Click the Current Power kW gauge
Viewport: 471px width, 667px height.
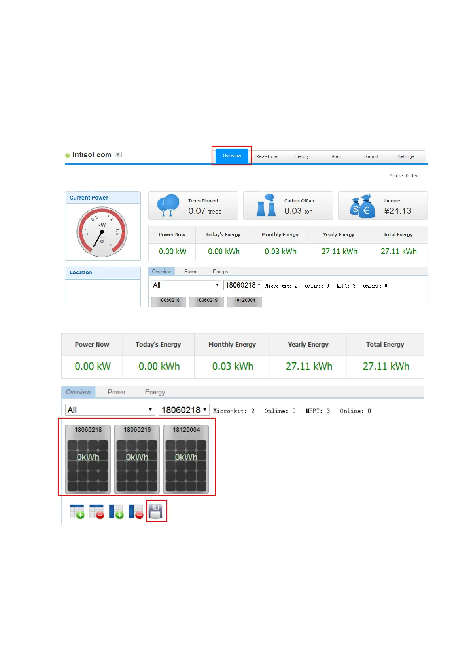[102, 232]
